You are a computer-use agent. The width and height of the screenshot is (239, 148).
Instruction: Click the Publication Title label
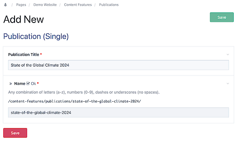[x=23, y=54]
